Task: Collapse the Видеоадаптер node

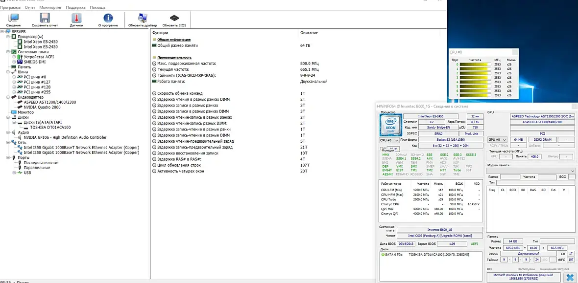Action: 8,97
